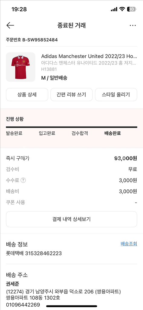
Task: Tap the order number B-SW95852484
Action: [40, 40]
